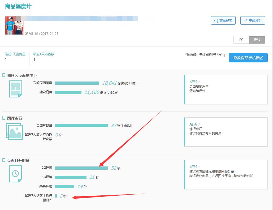Click the 最近1天浏览量 stat label
The height and width of the screenshot is (210, 273).
tap(15, 54)
